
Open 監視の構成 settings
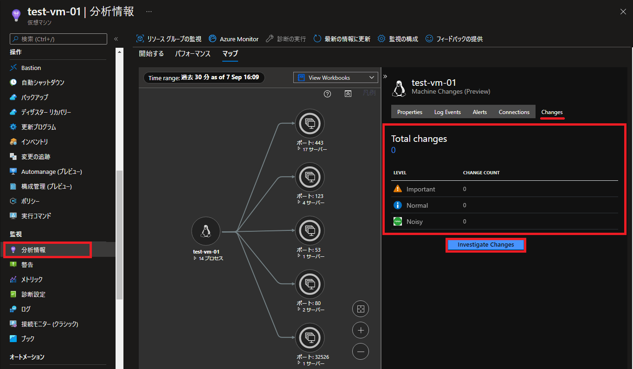click(x=398, y=39)
